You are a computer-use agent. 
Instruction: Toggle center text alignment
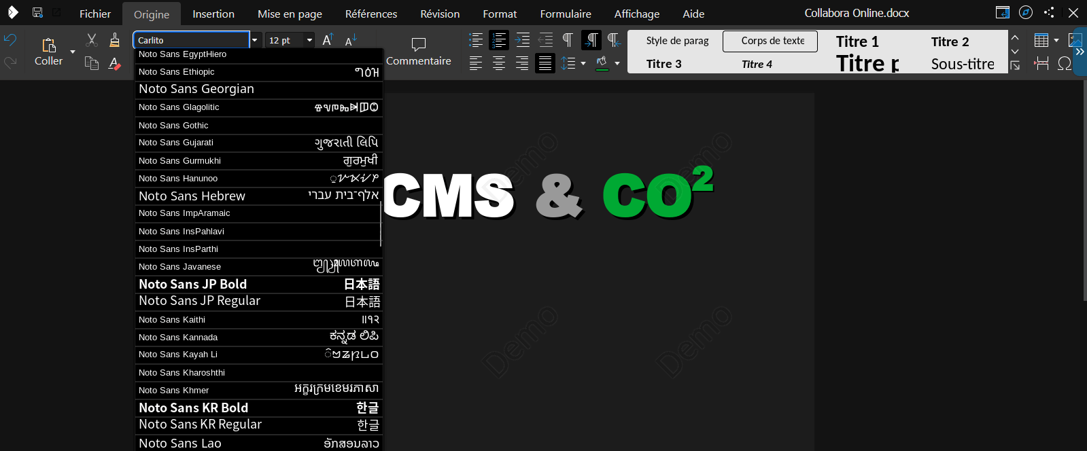pyautogui.click(x=499, y=63)
